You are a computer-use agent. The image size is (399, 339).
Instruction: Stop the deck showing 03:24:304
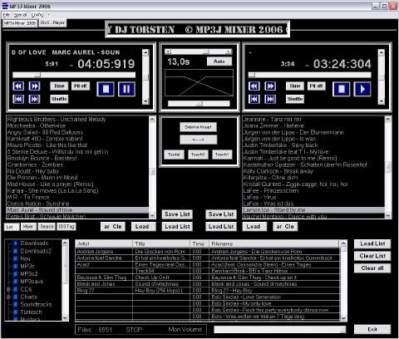[x=342, y=89]
